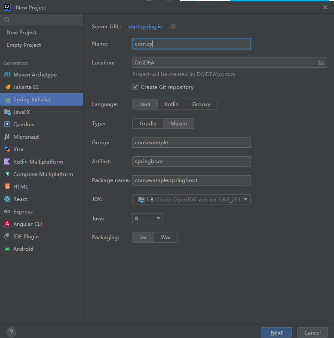This screenshot has height=338, width=334.
Task: Choose Gradle build type
Action: click(148, 124)
